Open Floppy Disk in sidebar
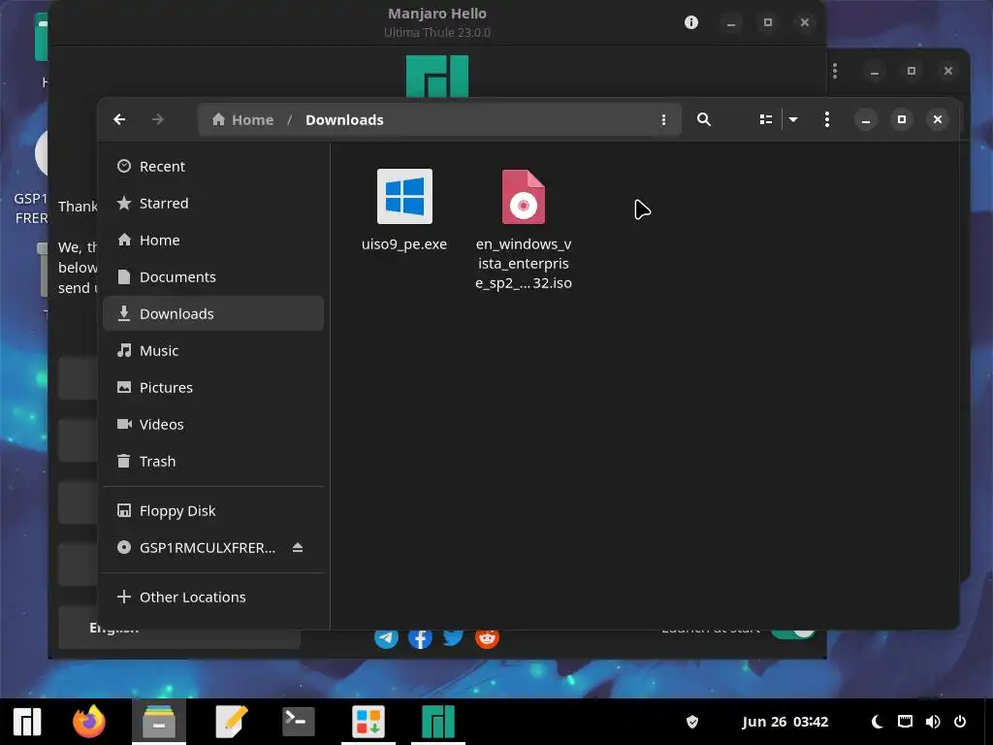The height and width of the screenshot is (745, 993). (x=212, y=510)
